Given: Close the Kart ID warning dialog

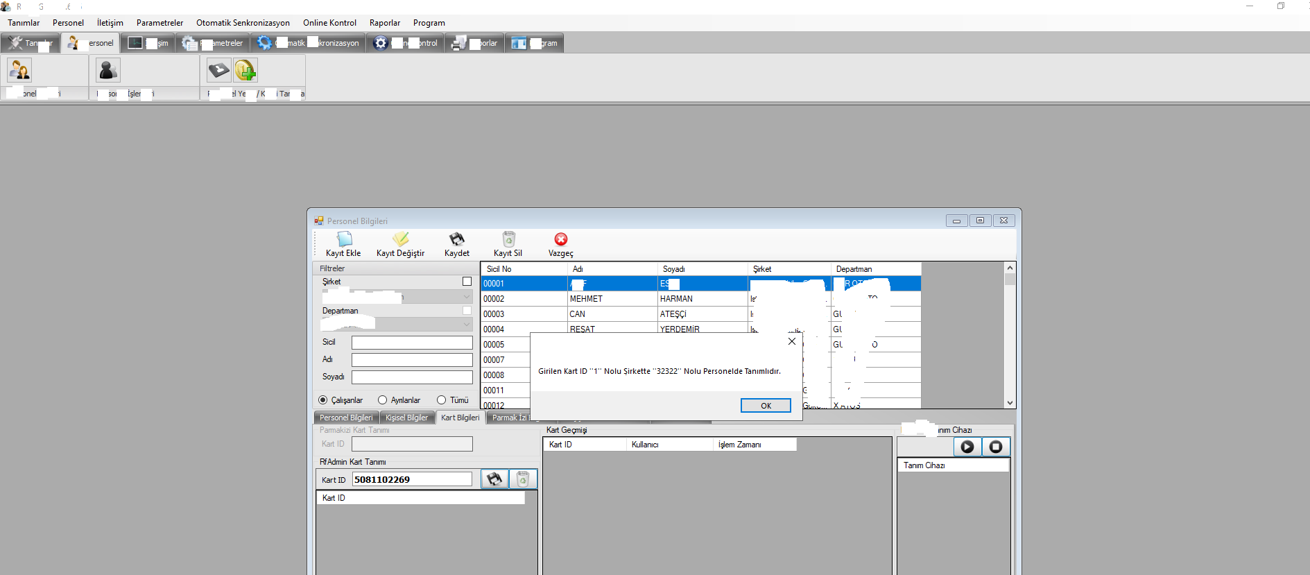Looking at the screenshot, I should pos(792,341).
